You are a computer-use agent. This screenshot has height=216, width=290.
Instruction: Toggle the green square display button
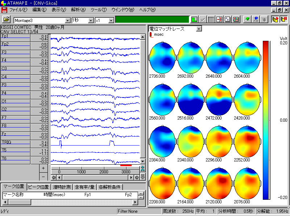[194, 20]
